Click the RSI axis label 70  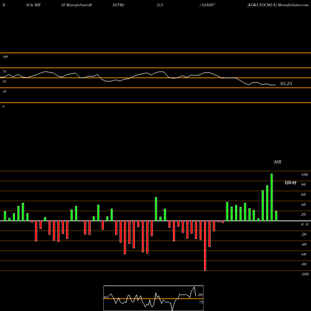pyautogui.click(x=4, y=72)
